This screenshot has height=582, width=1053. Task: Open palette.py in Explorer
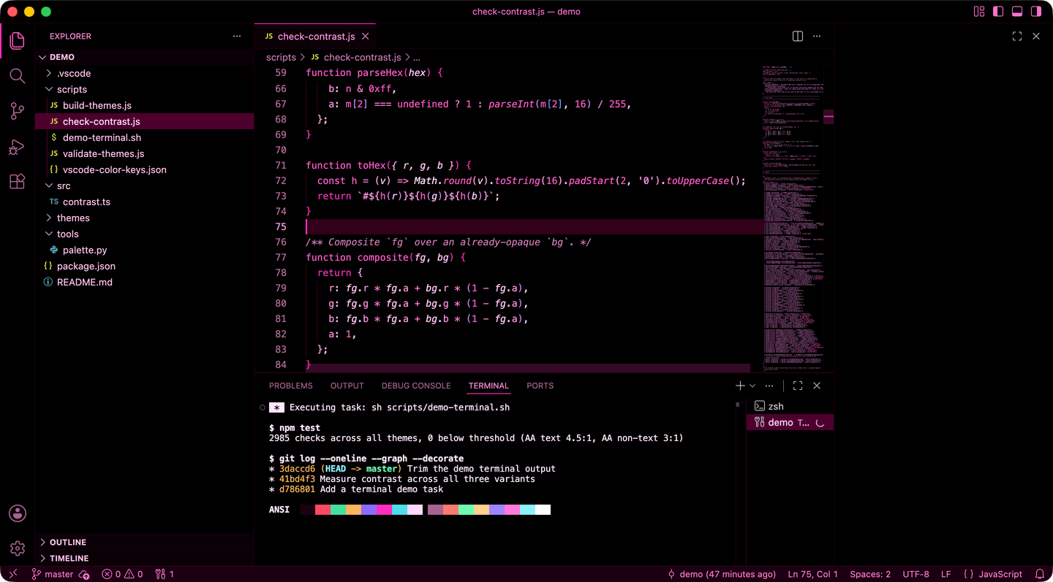pyautogui.click(x=145, y=250)
